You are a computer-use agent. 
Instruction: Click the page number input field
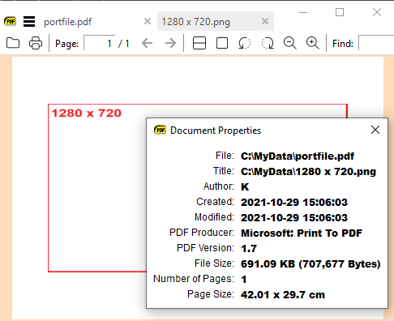point(100,43)
